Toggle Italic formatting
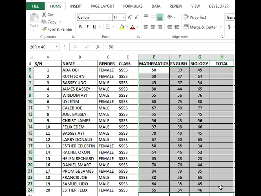The image size is (261, 196). 87,27
